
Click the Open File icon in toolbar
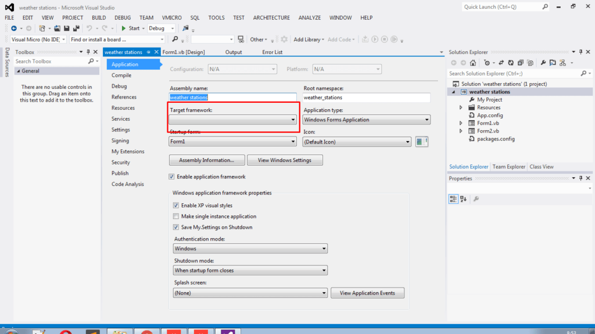coord(58,28)
